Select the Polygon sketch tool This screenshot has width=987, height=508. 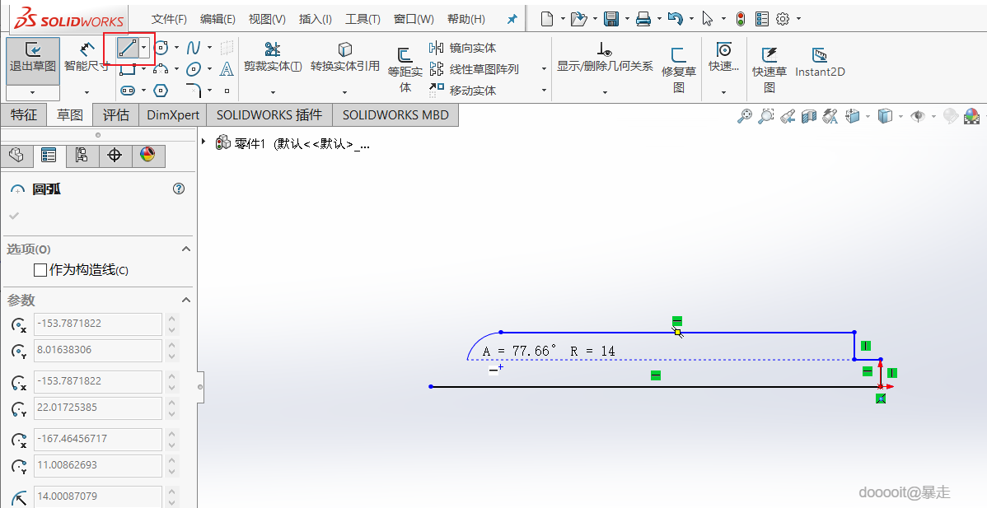161,91
